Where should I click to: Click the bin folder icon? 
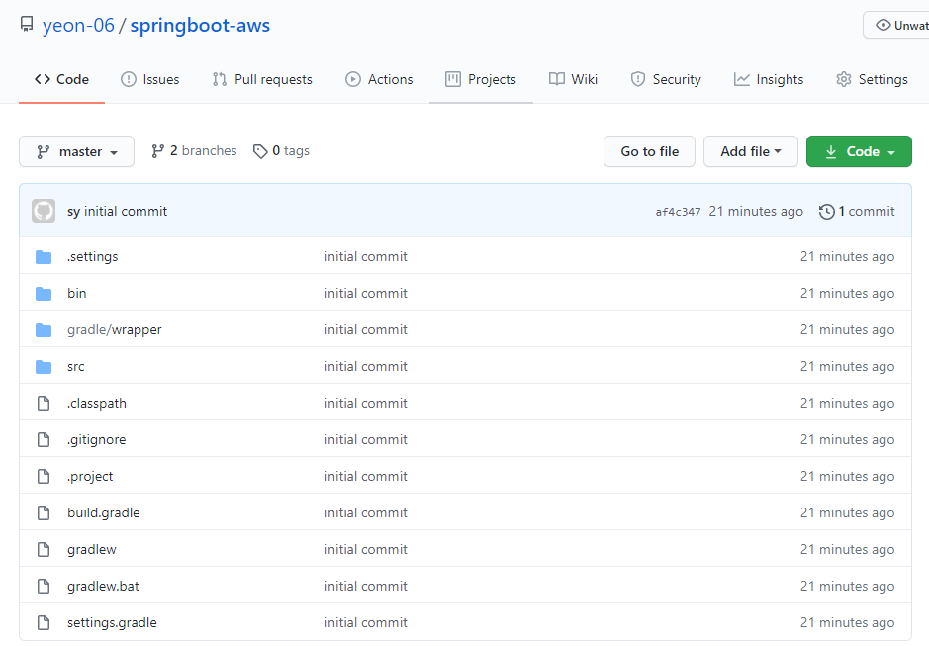click(x=44, y=294)
